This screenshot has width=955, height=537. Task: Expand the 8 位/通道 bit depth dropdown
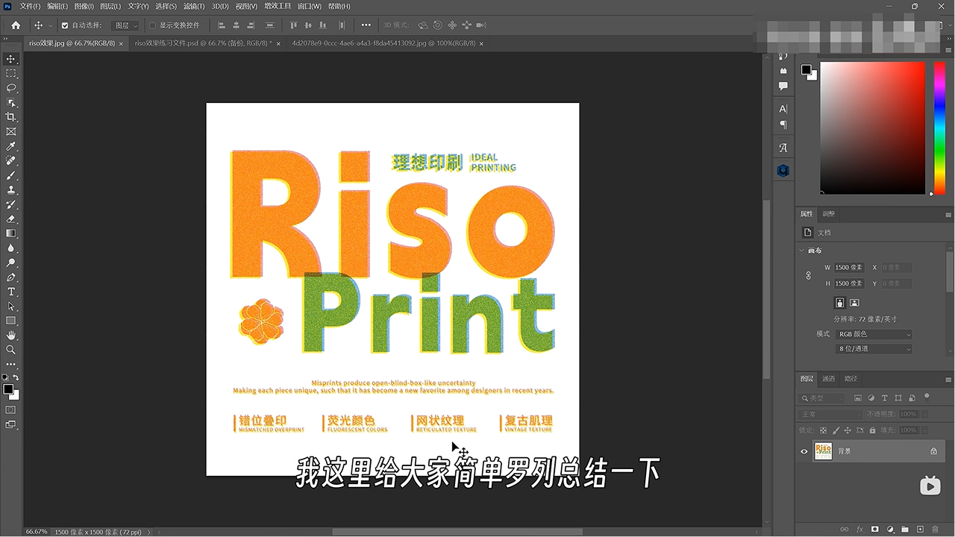pos(874,348)
